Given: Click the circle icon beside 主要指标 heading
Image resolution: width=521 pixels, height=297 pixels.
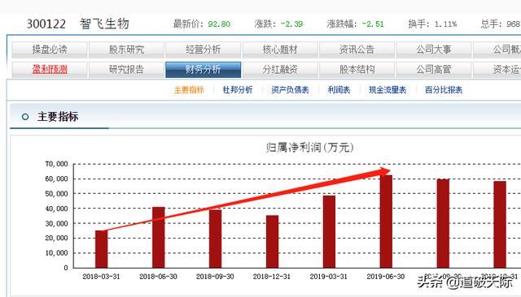Looking at the screenshot, I should coord(25,117).
